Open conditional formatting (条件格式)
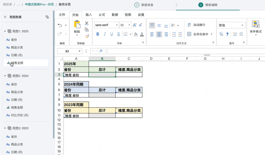 click(x=256, y=28)
